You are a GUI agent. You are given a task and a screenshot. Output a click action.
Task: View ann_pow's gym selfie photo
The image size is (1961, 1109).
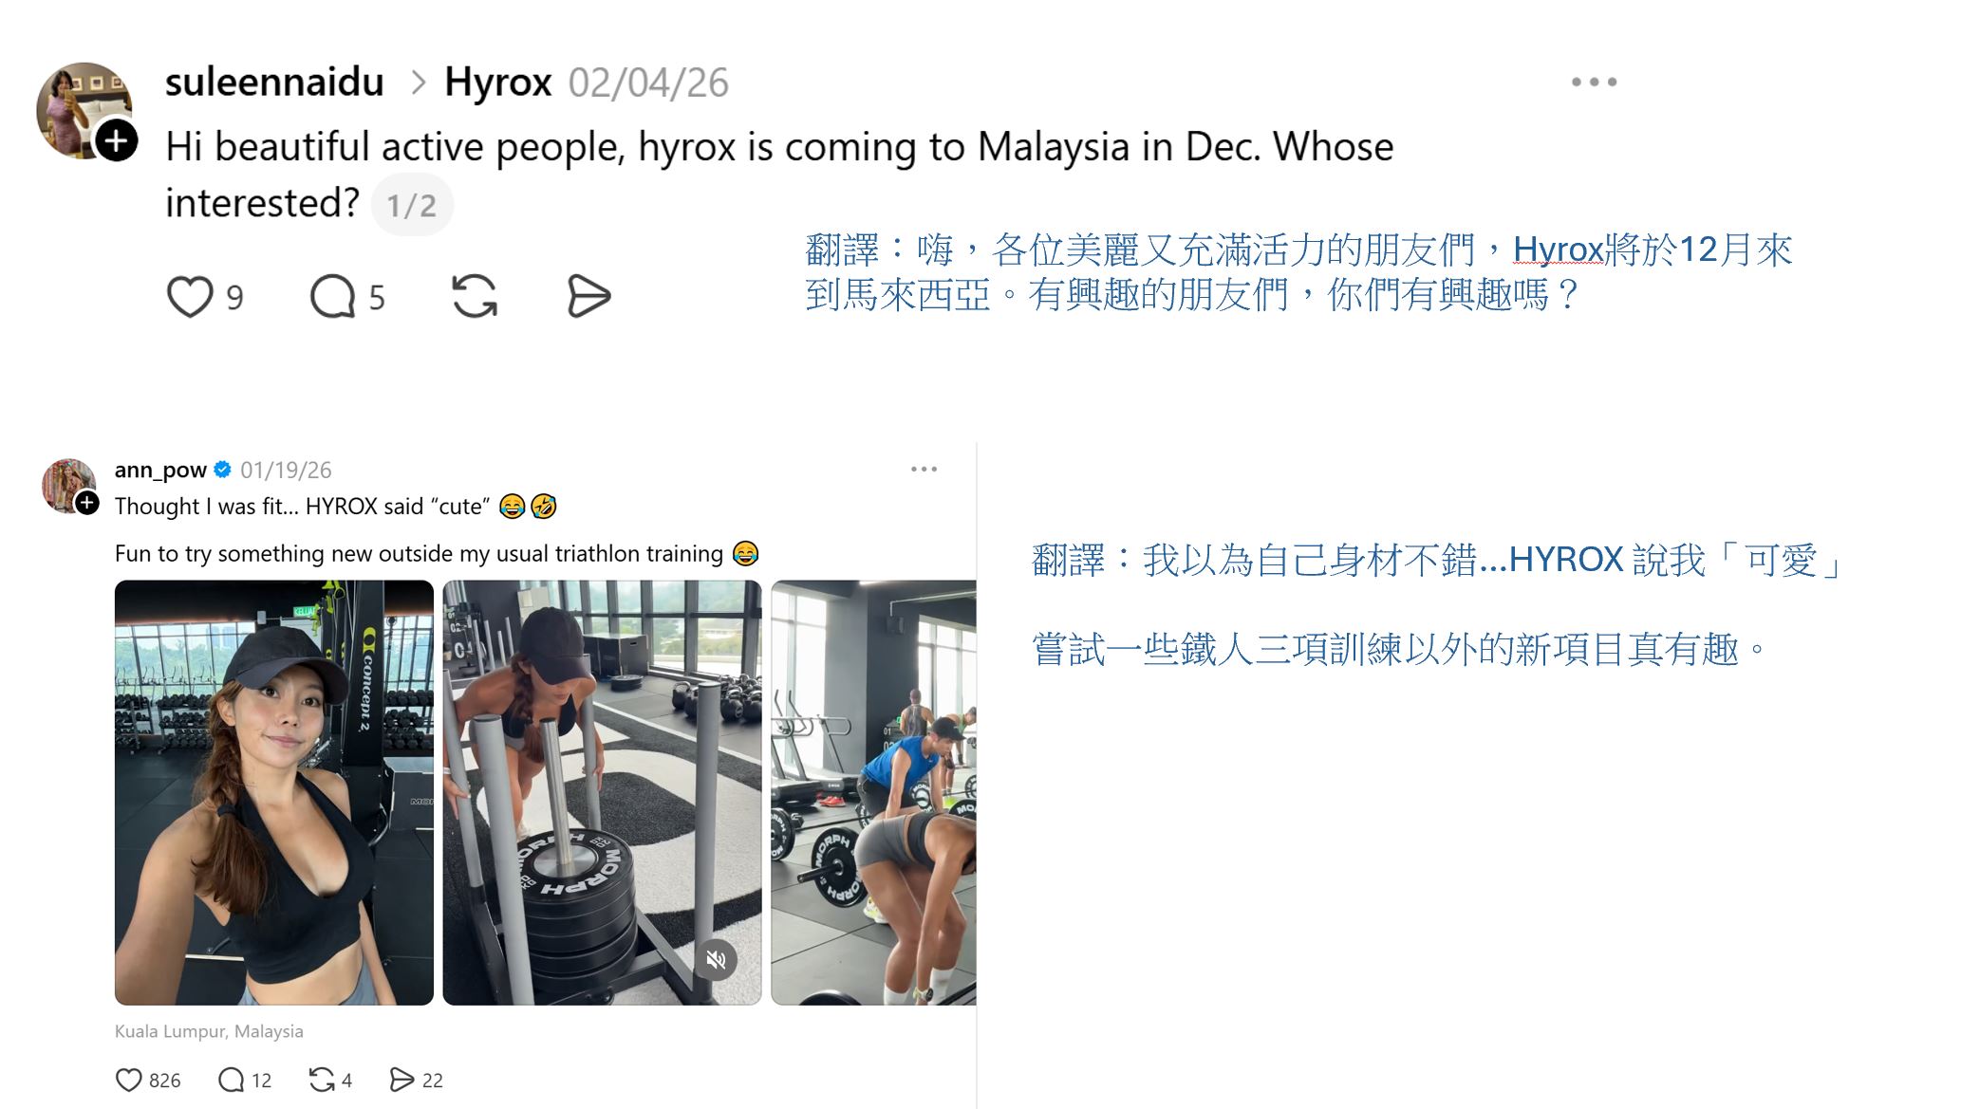coord(274,792)
